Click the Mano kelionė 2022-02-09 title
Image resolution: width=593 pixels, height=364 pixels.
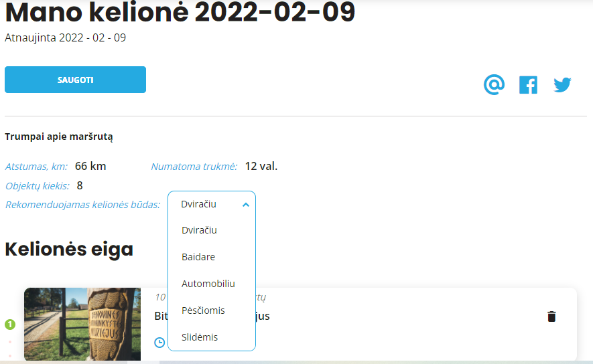[180, 12]
